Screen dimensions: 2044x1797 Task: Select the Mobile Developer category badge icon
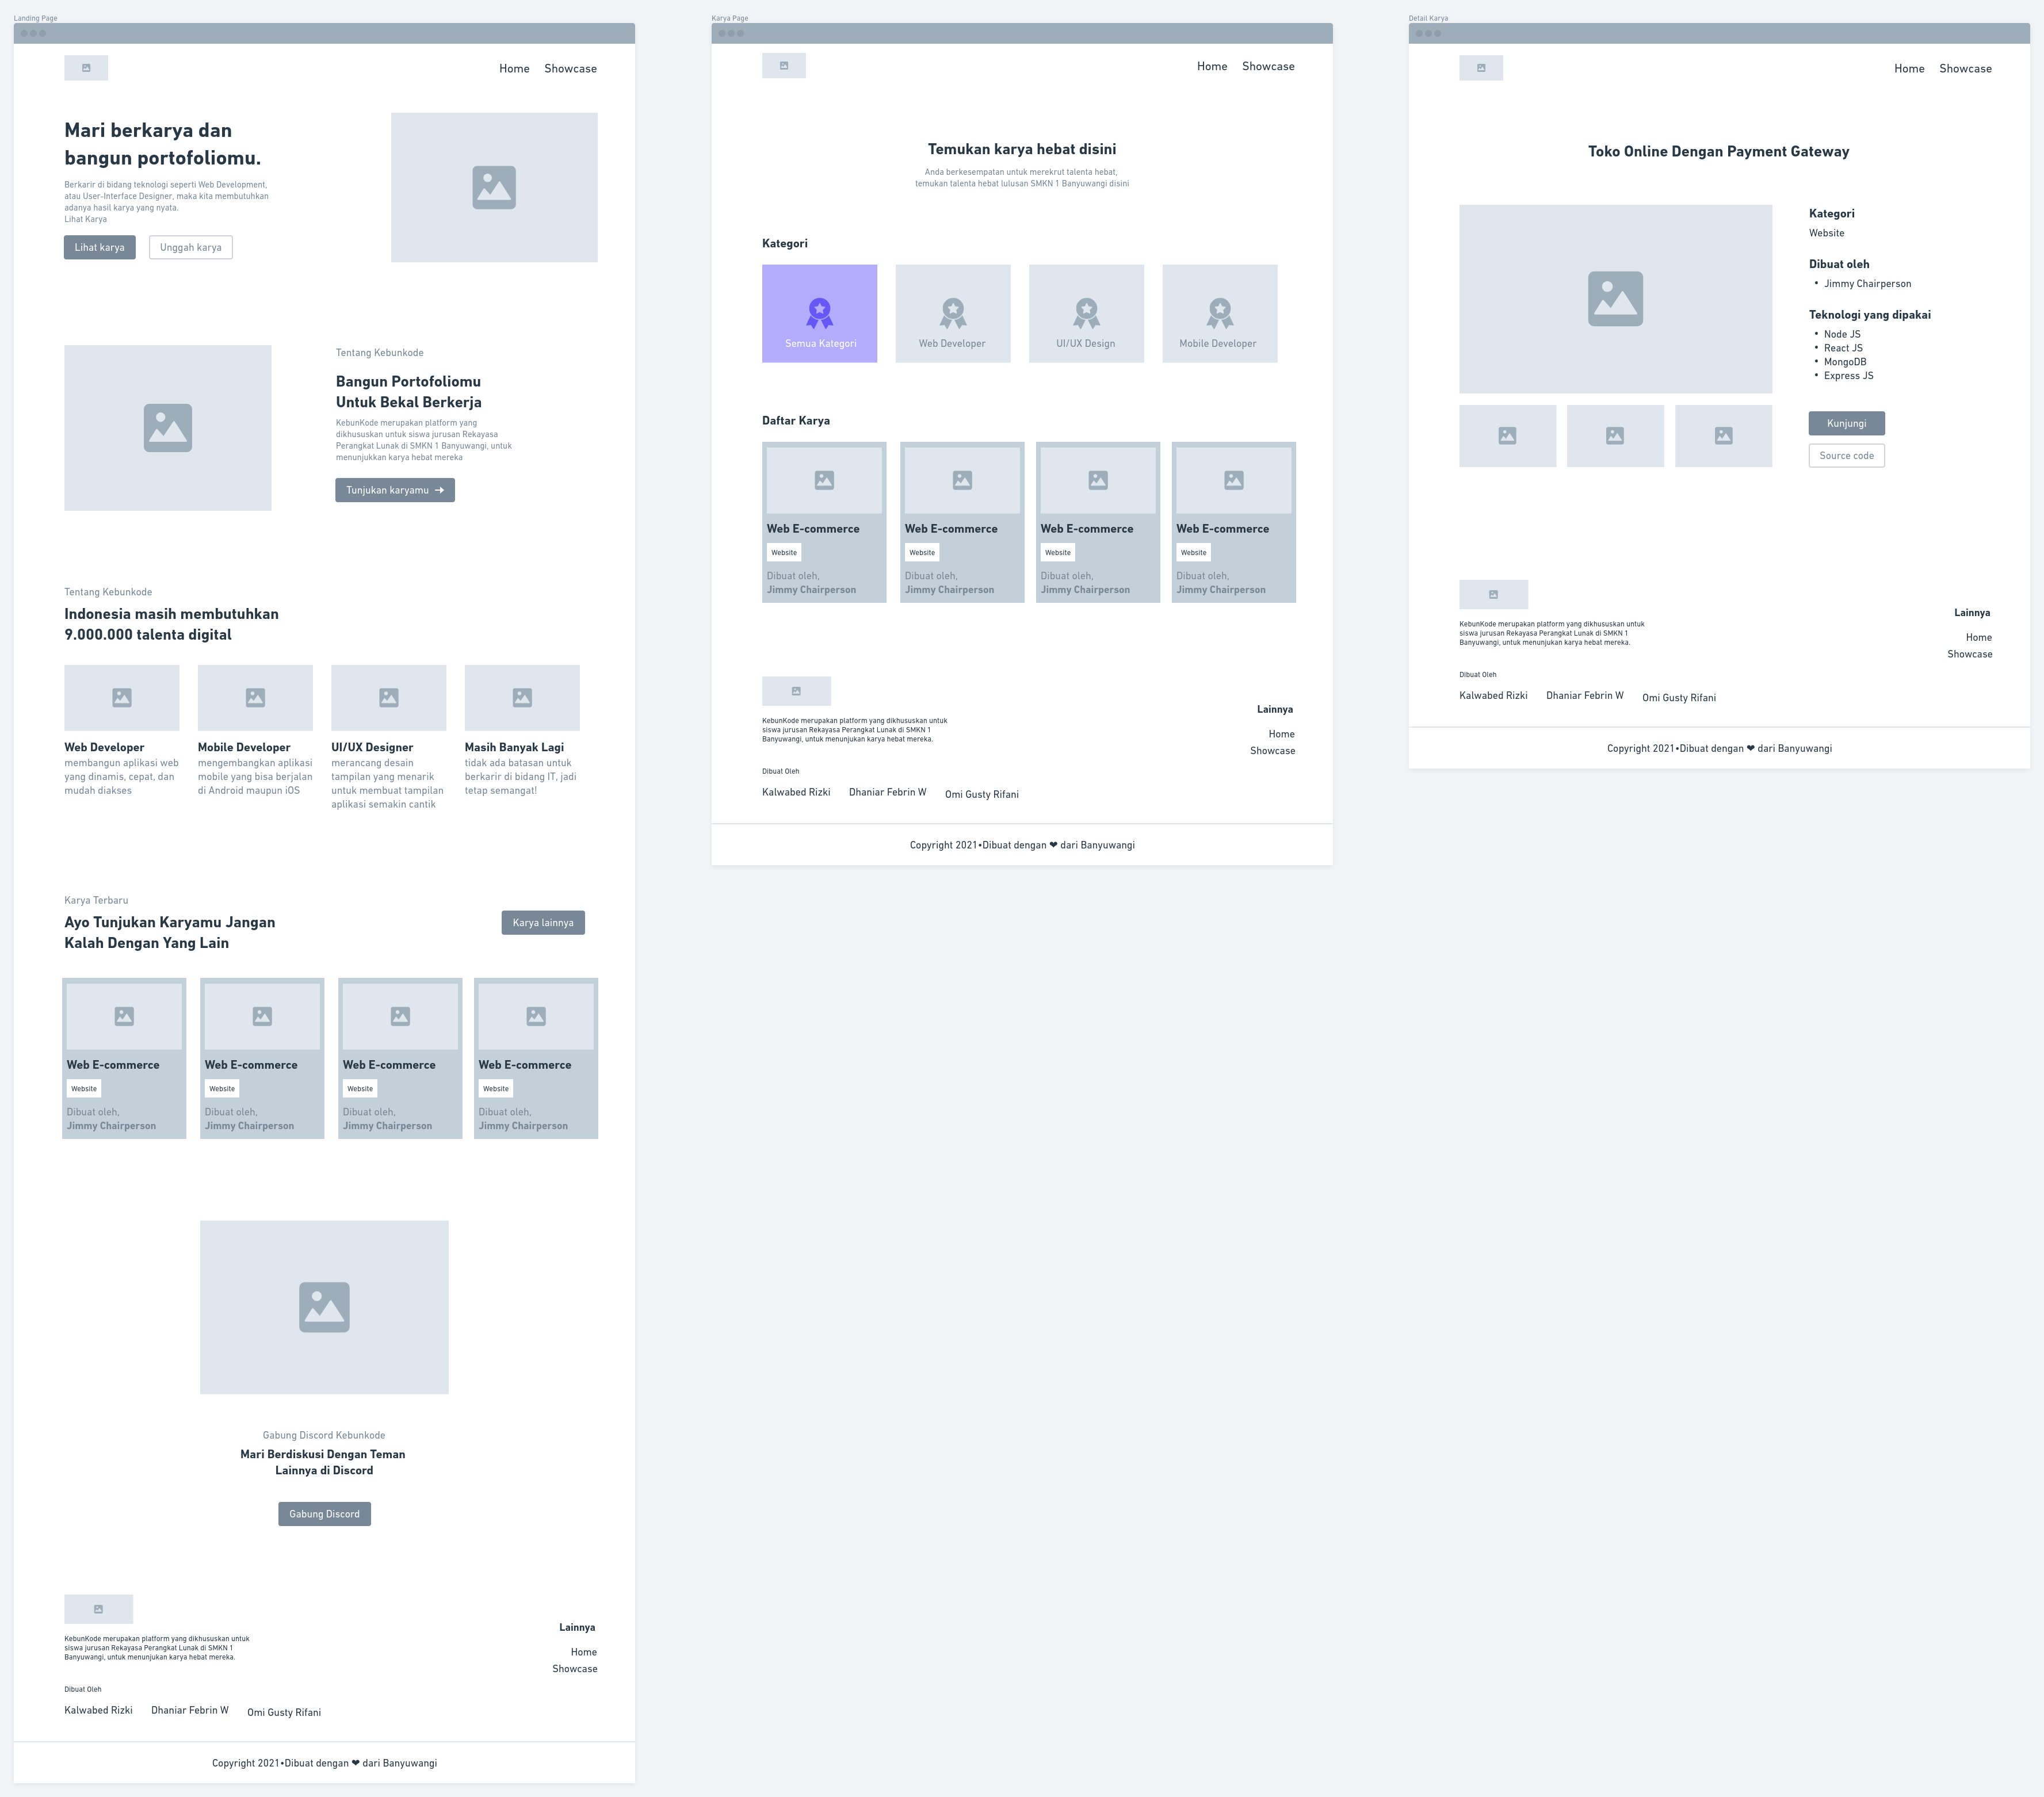1219,313
